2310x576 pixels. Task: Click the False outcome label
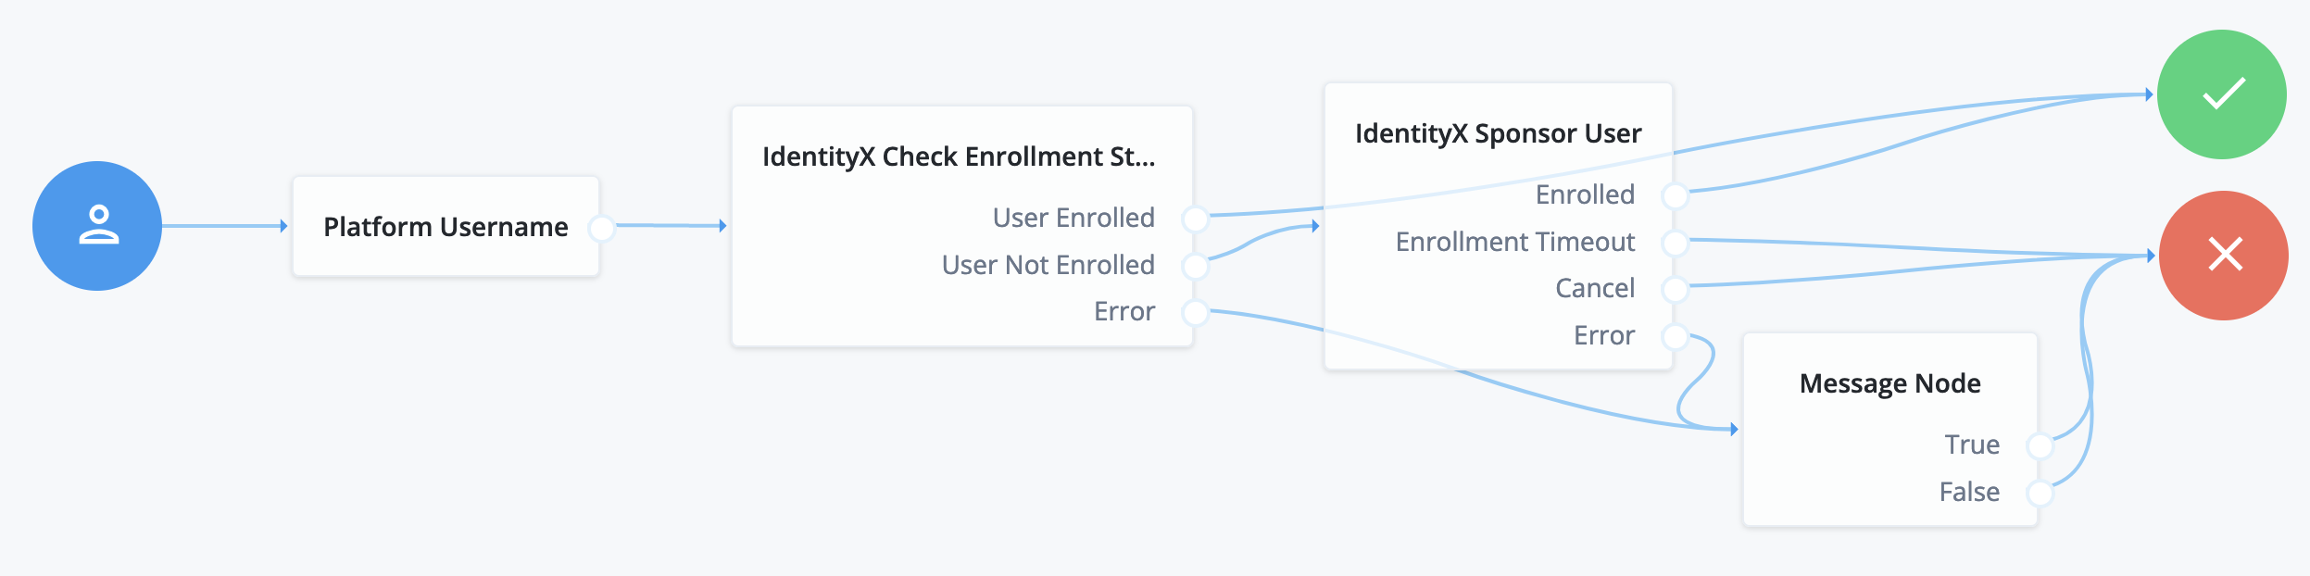(x=1969, y=492)
